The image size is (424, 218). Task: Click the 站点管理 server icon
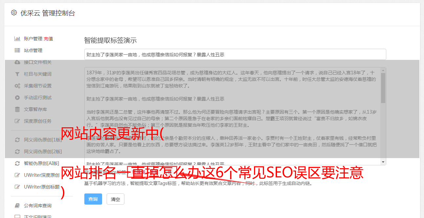pos(17,50)
